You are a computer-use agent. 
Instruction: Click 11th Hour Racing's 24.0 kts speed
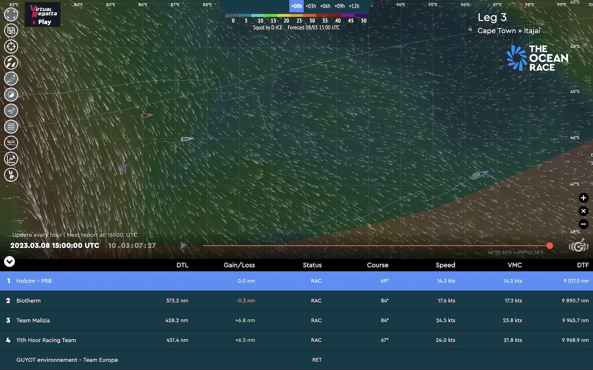[x=445, y=340]
